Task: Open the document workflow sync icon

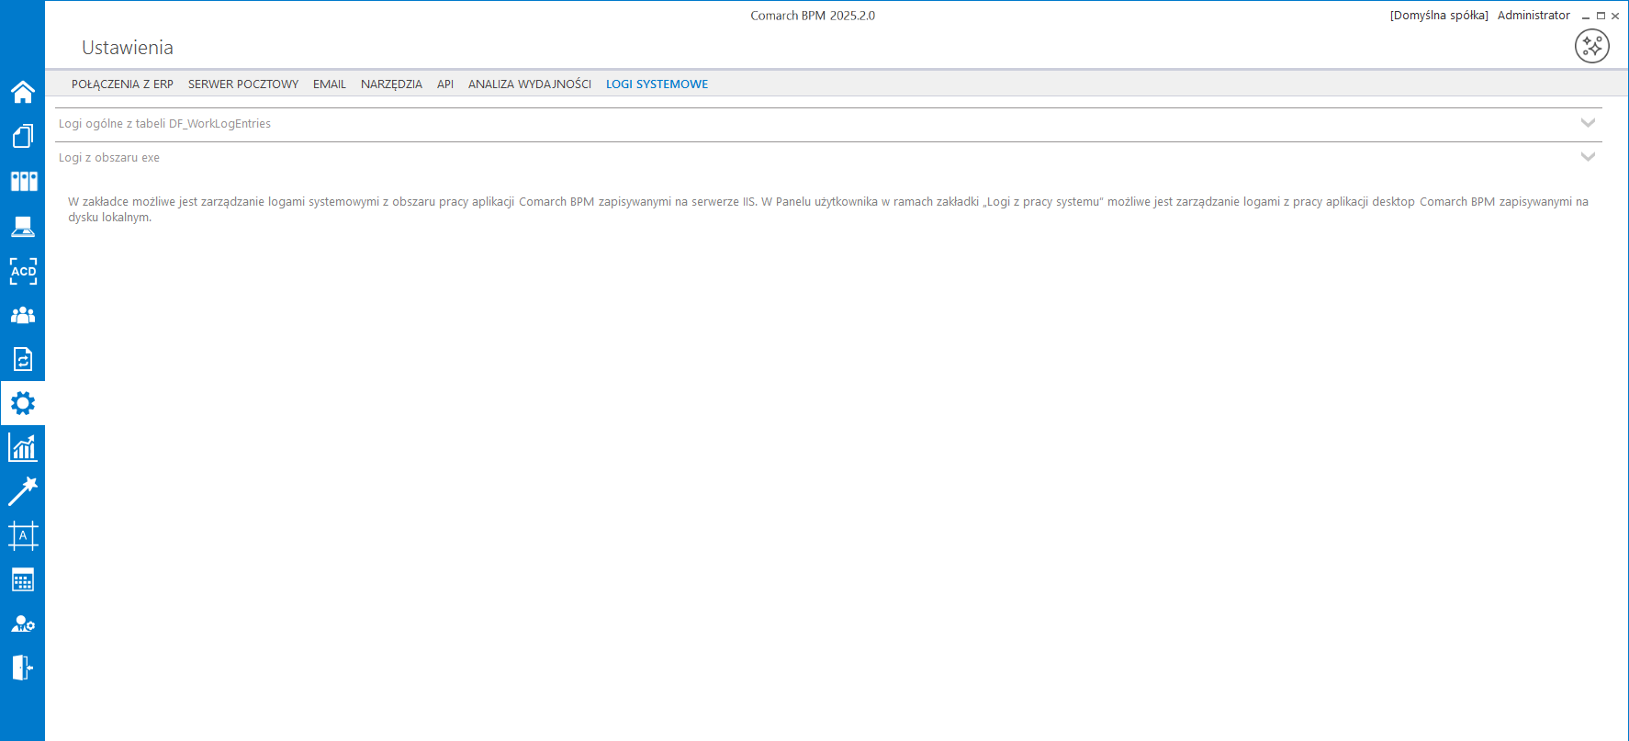Action: click(x=23, y=359)
